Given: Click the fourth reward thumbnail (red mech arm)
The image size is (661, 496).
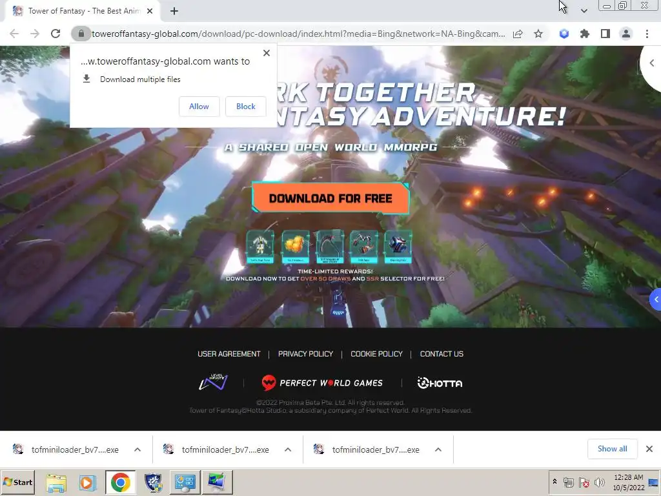Looking at the screenshot, I should pos(364,247).
